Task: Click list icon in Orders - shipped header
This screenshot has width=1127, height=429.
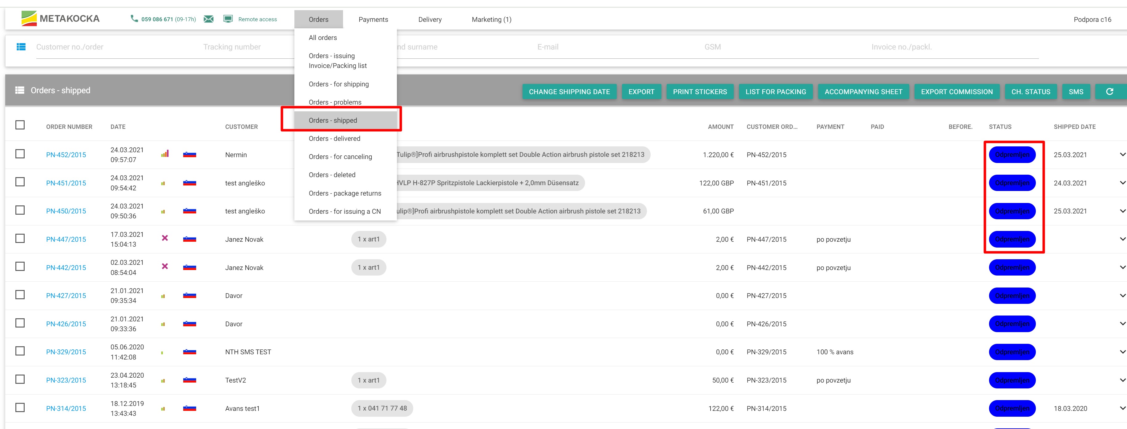Action: [x=20, y=90]
